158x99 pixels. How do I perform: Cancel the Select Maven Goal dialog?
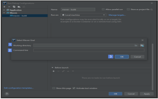click(x=137, y=57)
